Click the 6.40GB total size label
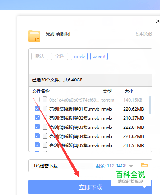Image resolution: width=160 pixels, height=195 pixels. (144, 34)
